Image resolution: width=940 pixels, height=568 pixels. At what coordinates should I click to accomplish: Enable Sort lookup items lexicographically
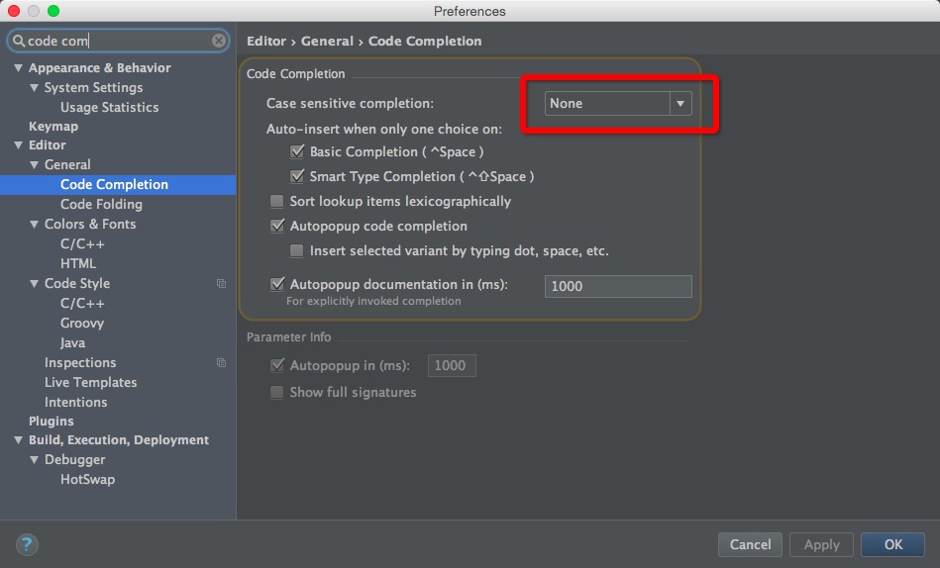[x=277, y=202]
